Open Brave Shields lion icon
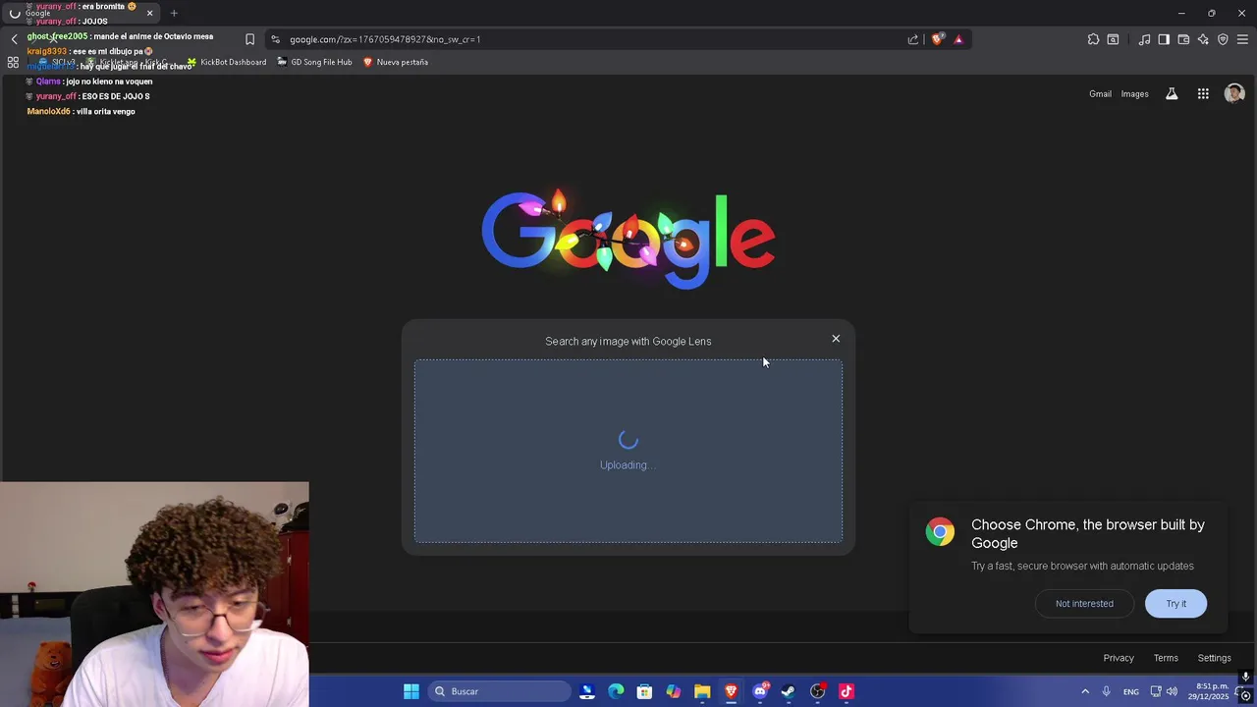The width and height of the screenshot is (1257, 707). (x=937, y=39)
